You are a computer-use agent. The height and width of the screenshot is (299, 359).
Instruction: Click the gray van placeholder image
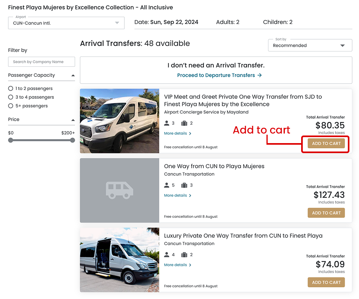[x=120, y=190]
